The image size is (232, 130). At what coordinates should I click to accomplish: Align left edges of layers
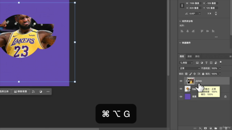(182, 31)
